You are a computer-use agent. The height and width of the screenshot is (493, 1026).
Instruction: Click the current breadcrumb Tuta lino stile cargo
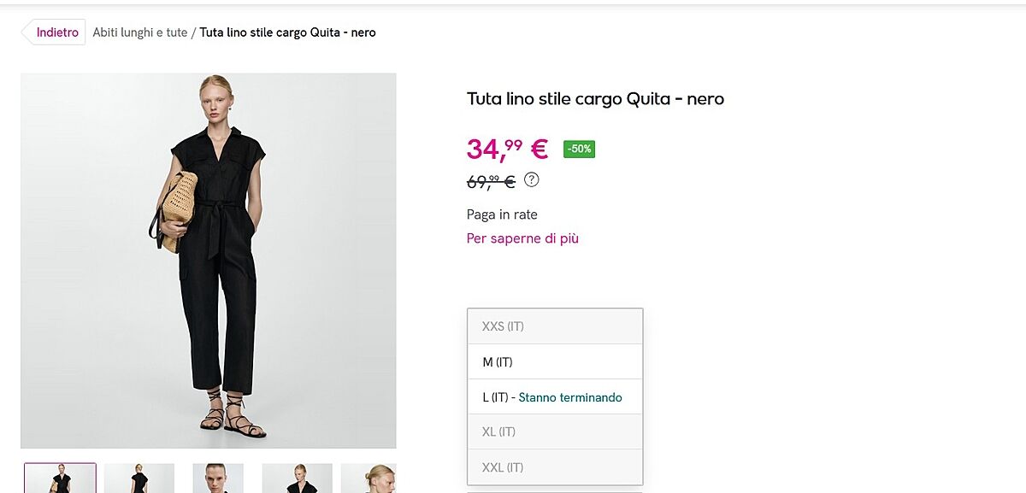(x=287, y=32)
